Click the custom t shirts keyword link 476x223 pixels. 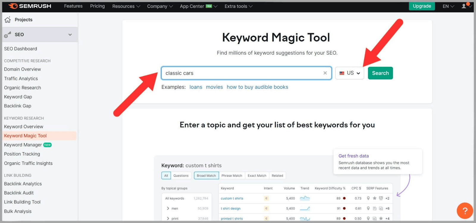pyautogui.click(x=232, y=198)
